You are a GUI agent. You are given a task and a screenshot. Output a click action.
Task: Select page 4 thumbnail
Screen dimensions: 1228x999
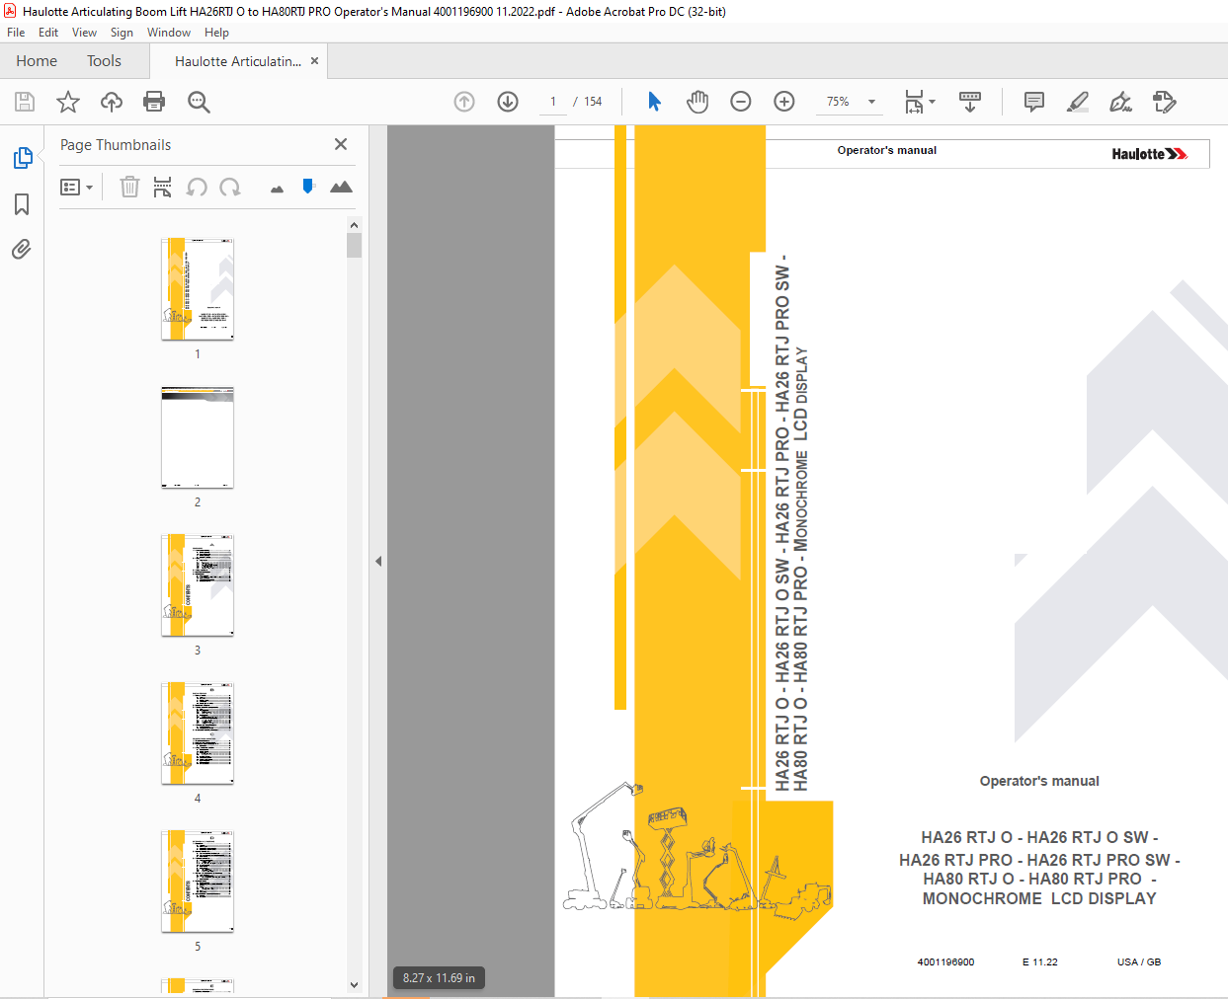coord(198,733)
